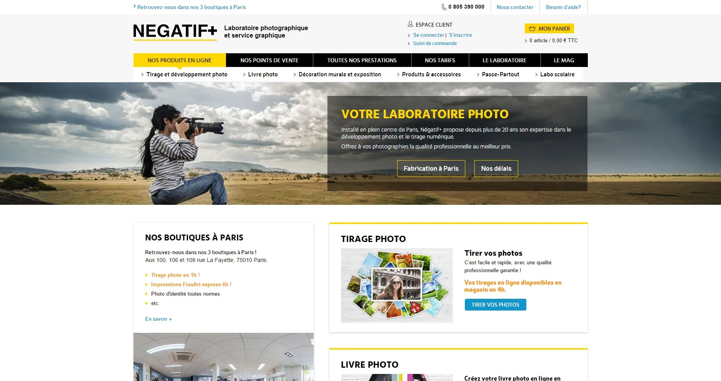Expand the Tirage et développement photo menu
721x381 pixels.
coord(187,74)
